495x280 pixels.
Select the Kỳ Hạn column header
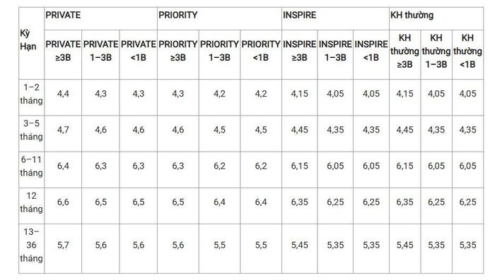coord(32,43)
